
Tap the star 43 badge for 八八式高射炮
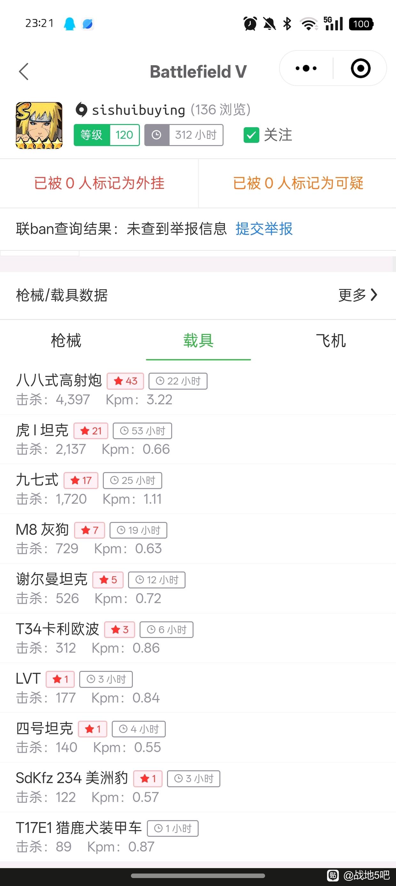click(x=126, y=381)
